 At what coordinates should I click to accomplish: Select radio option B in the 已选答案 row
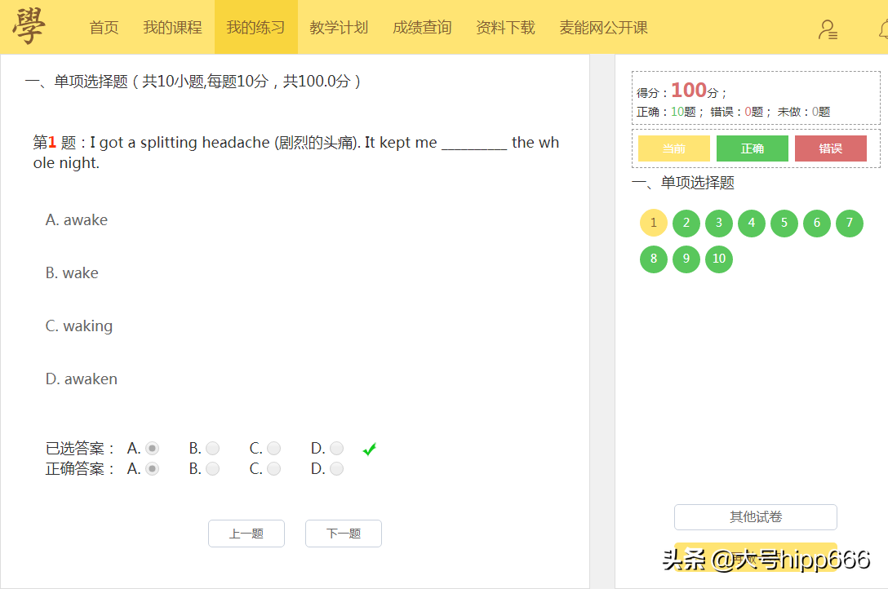pos(212,447)
